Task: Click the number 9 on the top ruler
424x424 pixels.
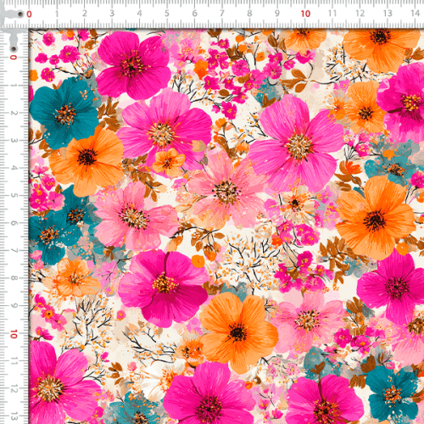Action: click(x=277, y=14)
